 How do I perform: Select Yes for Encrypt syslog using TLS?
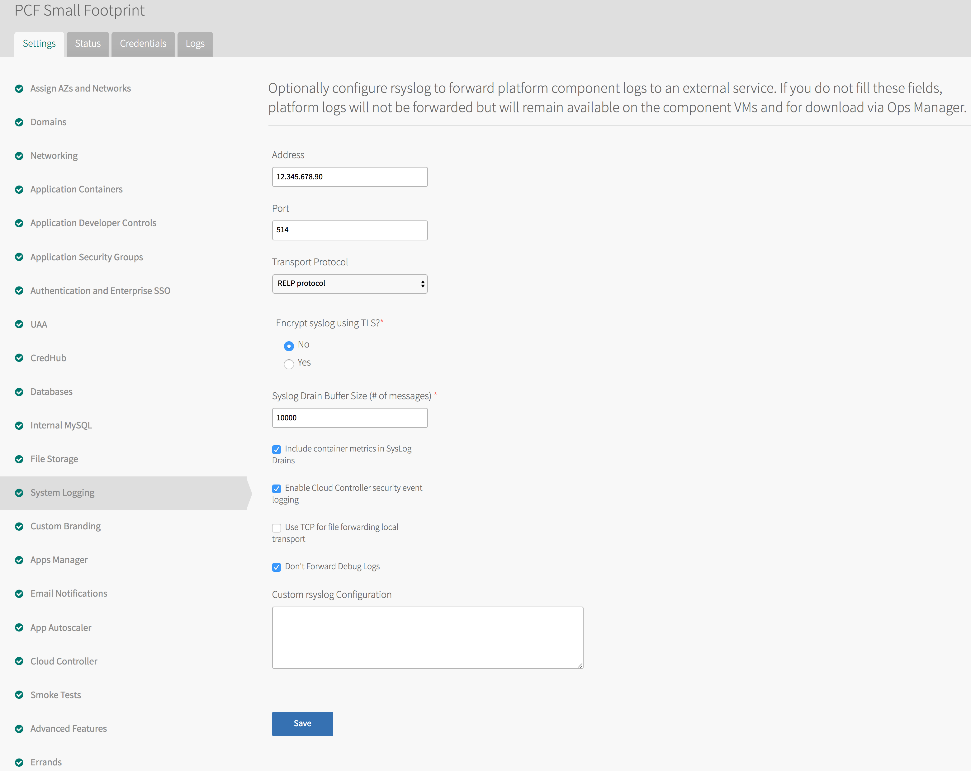point(289,364)
